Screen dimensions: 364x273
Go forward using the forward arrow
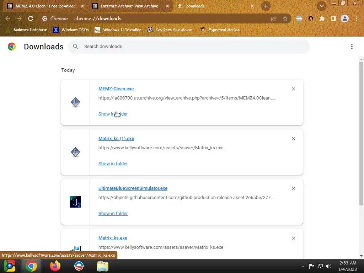point(19,18)
